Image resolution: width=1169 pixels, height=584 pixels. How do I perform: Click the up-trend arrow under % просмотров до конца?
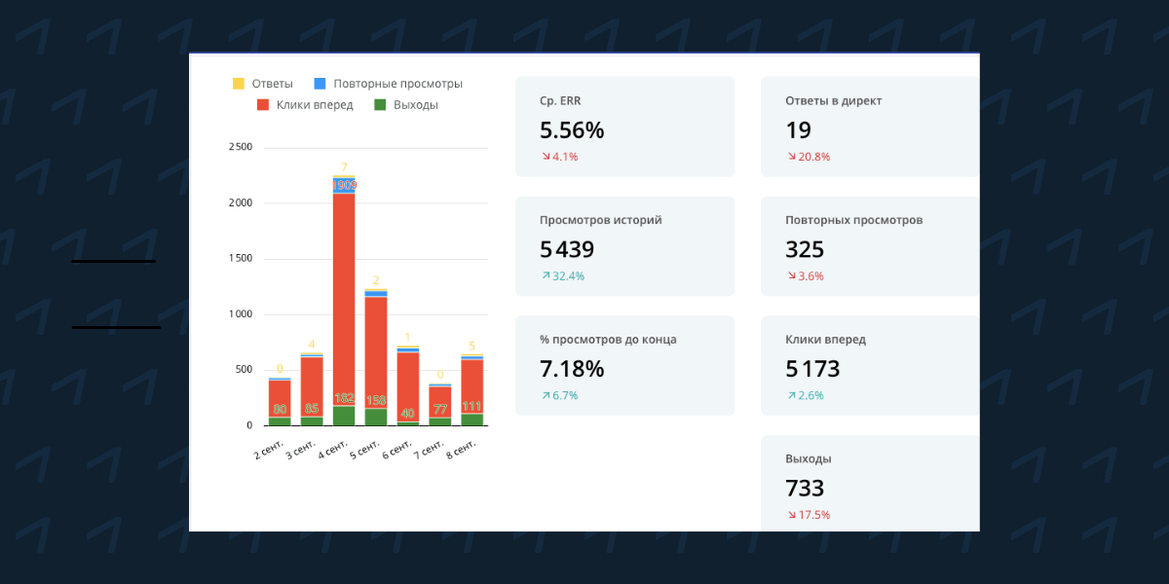pyautogui.click(x=545, y=395)
